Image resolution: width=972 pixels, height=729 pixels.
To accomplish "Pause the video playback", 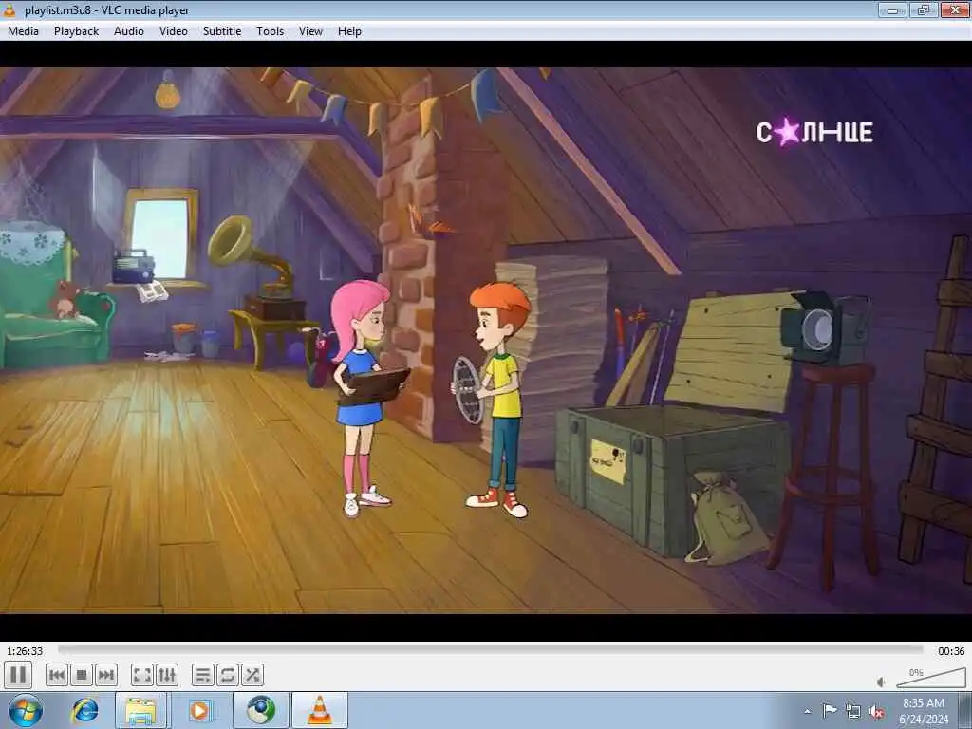I will pyautogui.click(x=18, y=675).
